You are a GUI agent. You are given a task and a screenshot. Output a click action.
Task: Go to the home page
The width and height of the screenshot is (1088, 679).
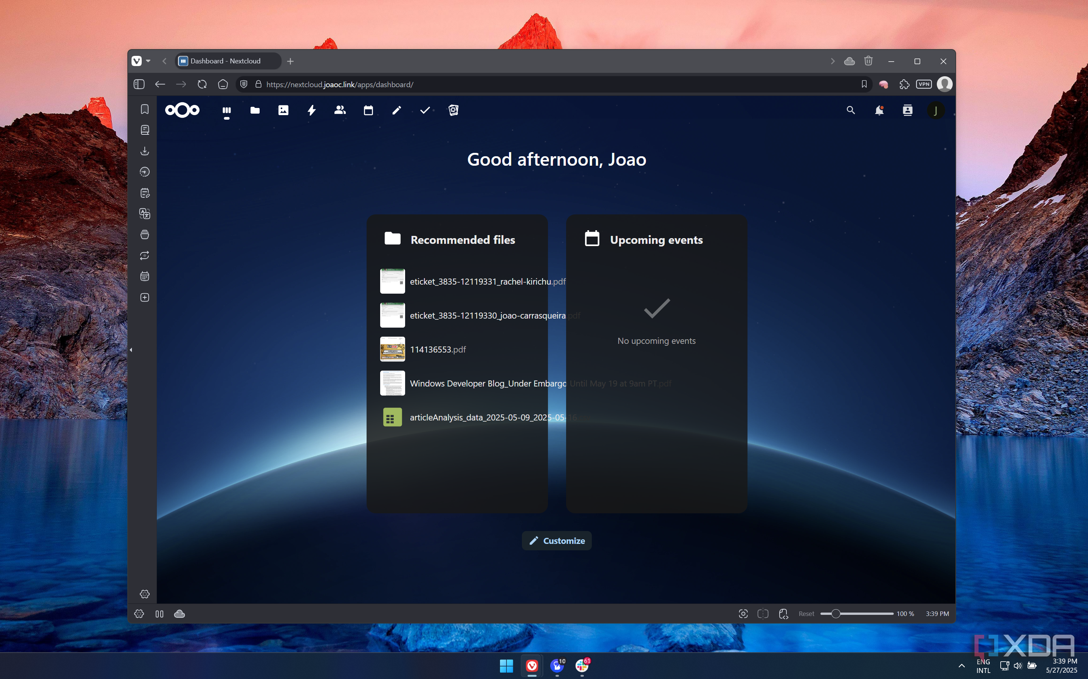(x=223, y=84)
